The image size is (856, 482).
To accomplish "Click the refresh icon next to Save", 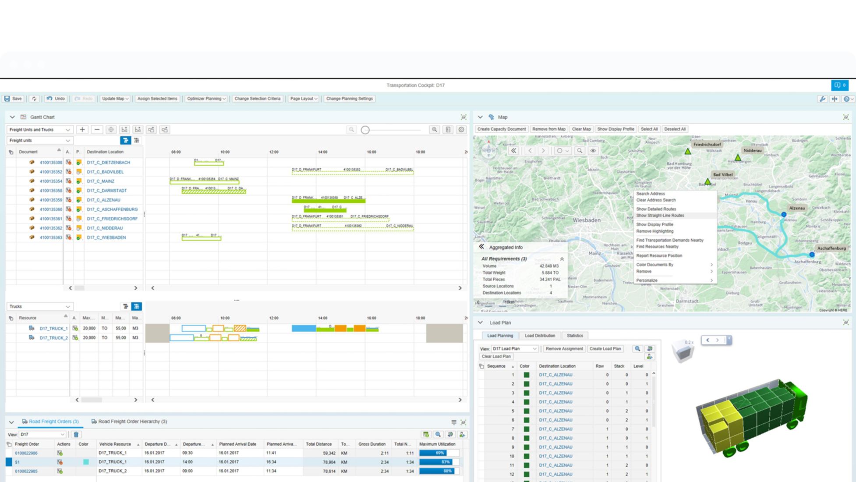I will 34,99.
